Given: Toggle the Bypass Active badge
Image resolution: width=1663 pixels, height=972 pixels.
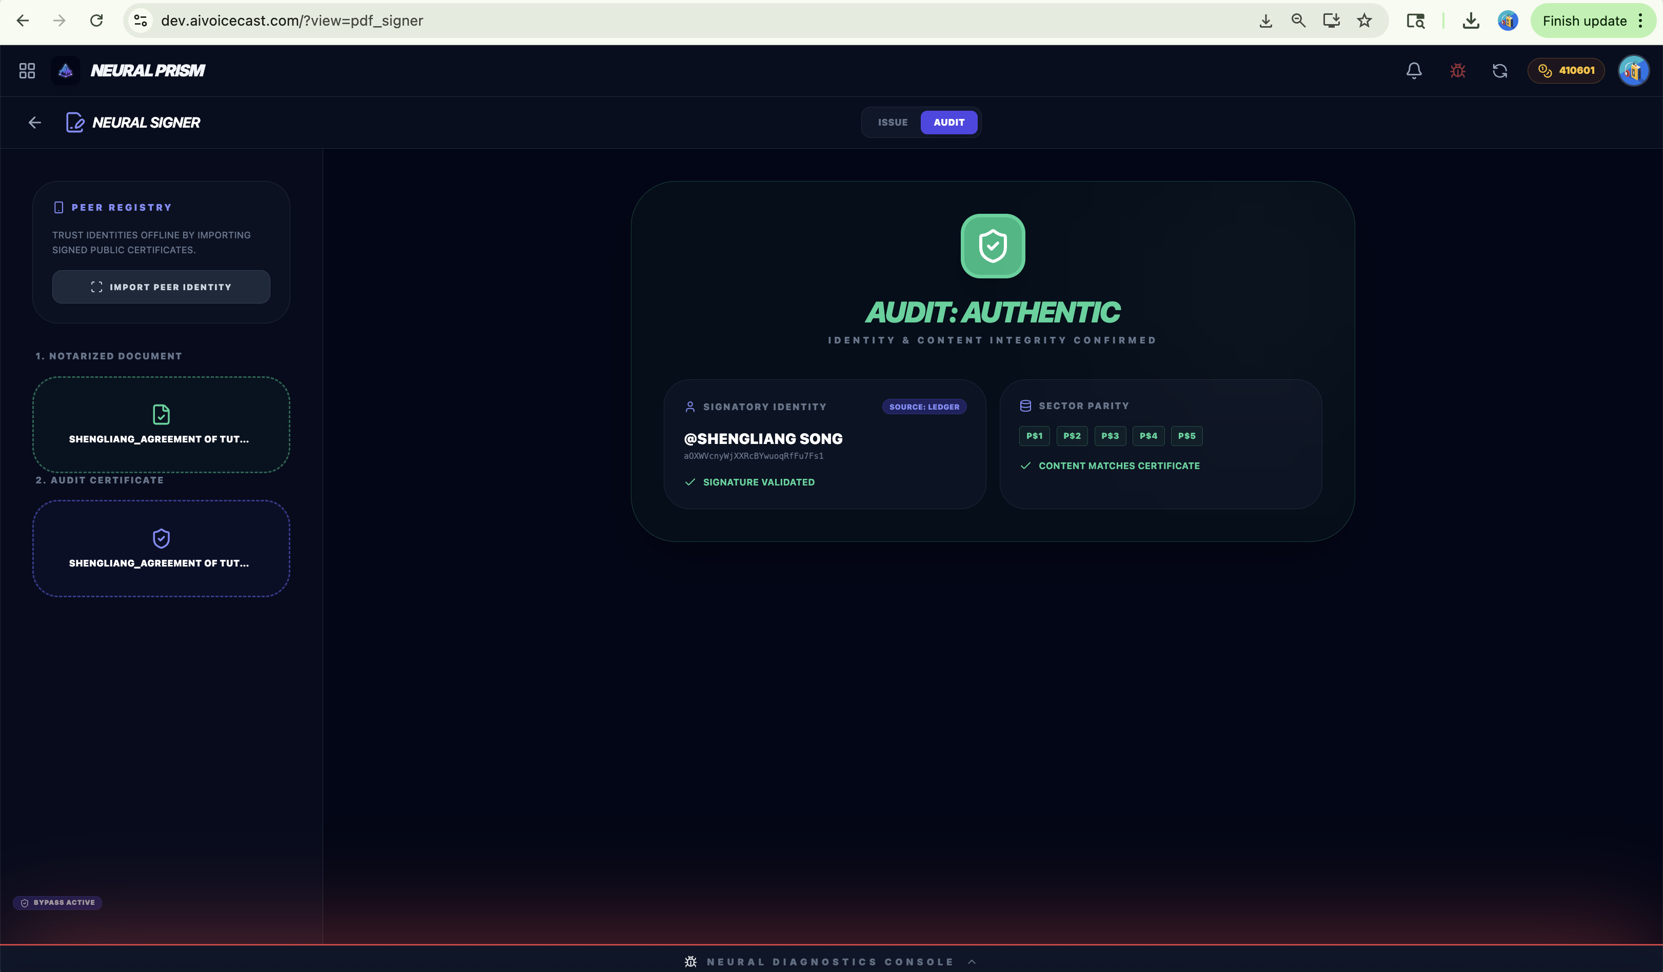Looking at the screenshot, I should 57,902.
